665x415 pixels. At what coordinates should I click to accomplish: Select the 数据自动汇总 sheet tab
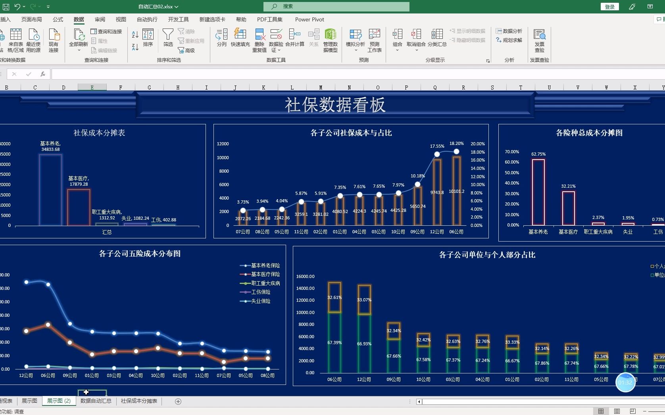click(96, 401)
